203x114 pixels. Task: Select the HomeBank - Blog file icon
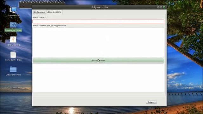pos(13,56)
